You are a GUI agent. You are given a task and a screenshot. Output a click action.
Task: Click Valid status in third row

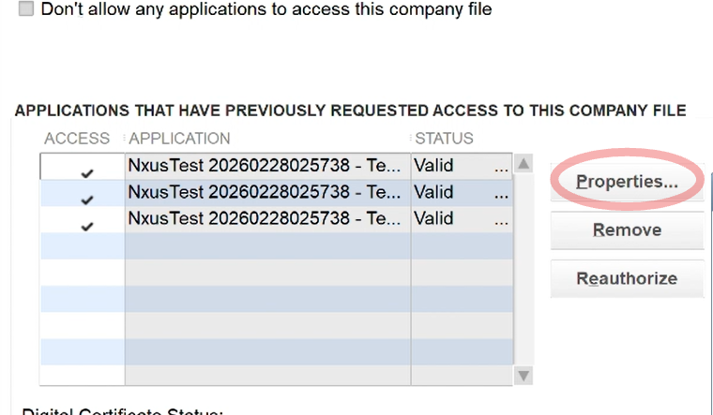[x=433, y=218]
